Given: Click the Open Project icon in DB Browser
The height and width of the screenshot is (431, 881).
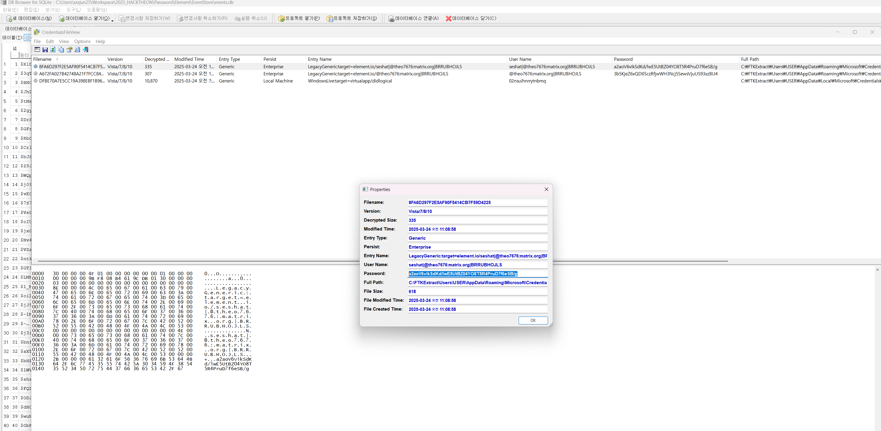Looking at the screenshot, I should click(x=282, y=18).
